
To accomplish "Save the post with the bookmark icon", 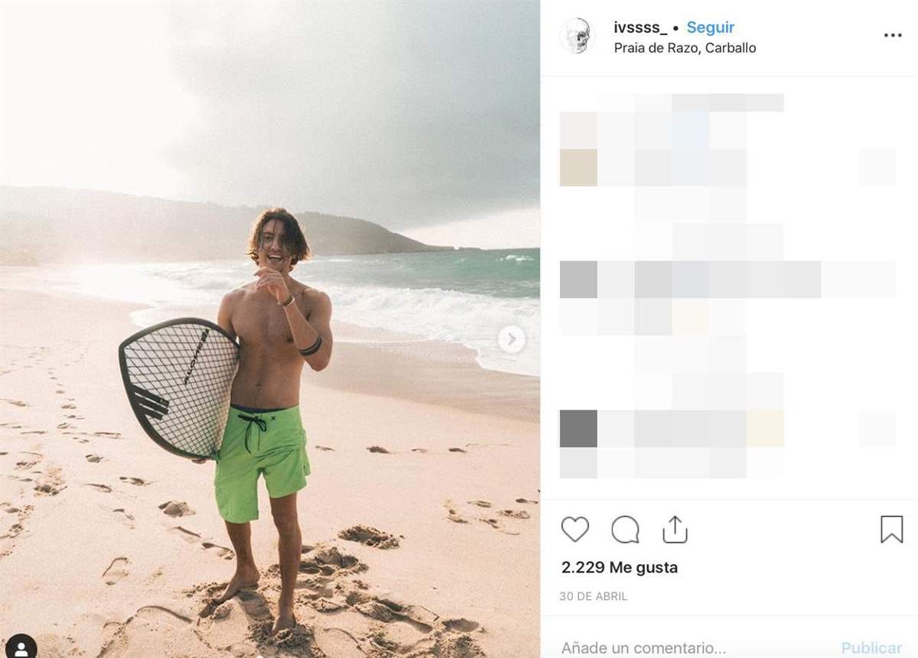I will click(x=890, y=528).
